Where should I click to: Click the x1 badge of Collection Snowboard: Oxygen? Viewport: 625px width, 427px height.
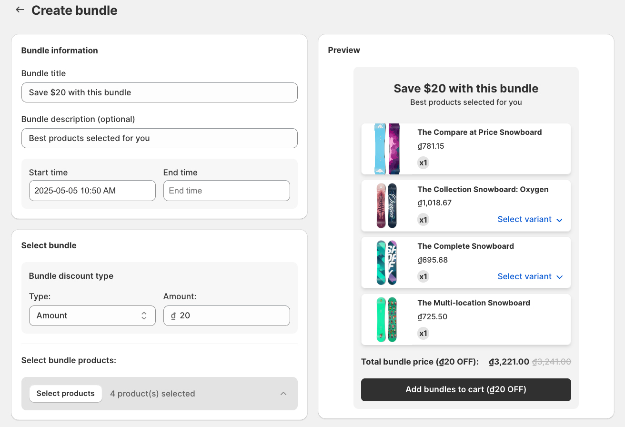(423, 220)
